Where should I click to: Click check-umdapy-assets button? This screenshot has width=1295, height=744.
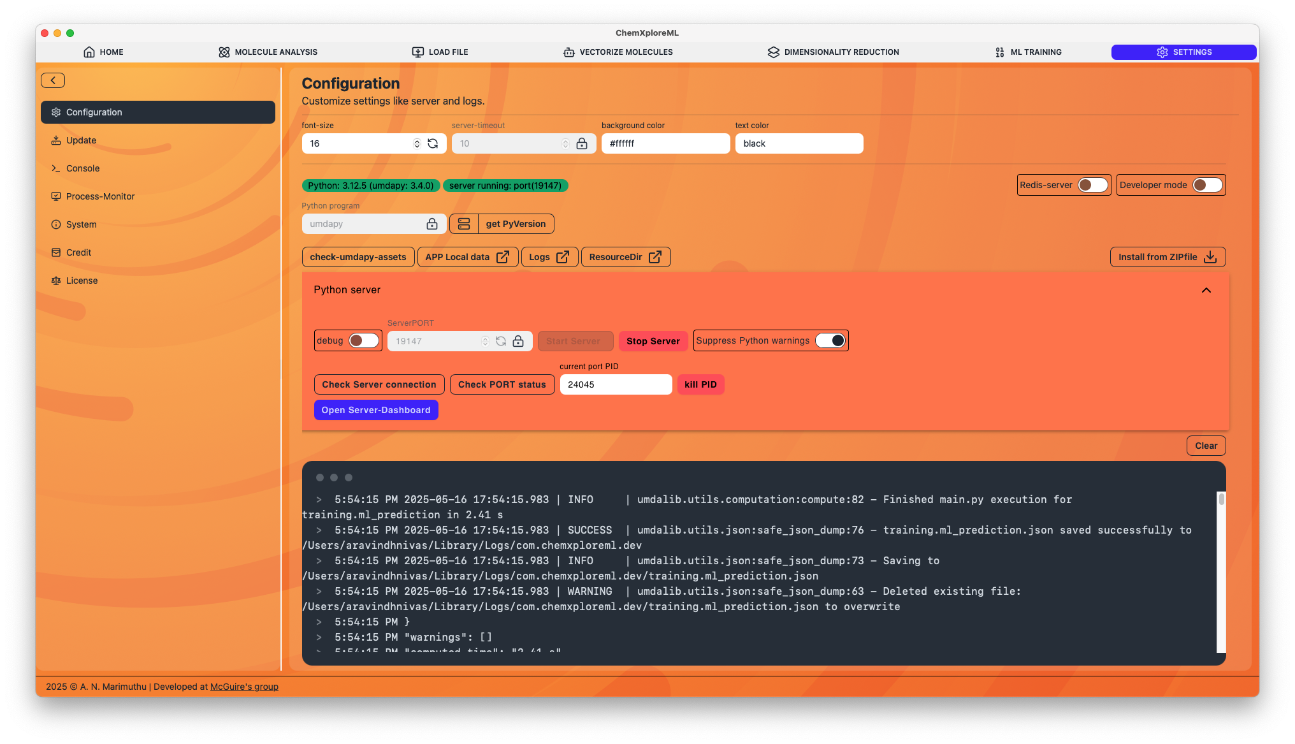click(358, 257)
